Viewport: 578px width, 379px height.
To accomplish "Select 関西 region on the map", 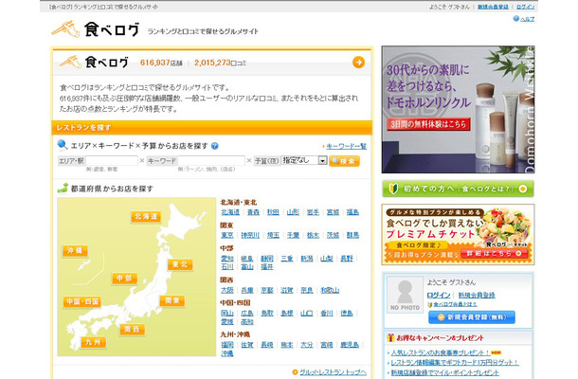I will tap(132, 329).
